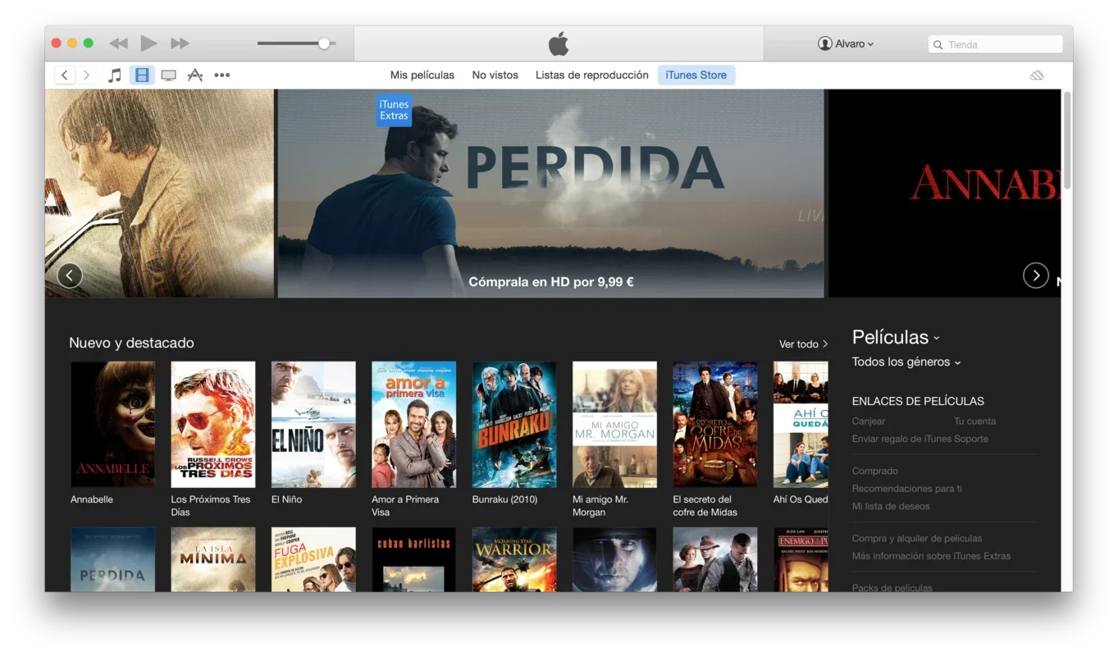Click the account avatar icon
The width and height of the screenshot is (1118, 656).
[825, 43]
